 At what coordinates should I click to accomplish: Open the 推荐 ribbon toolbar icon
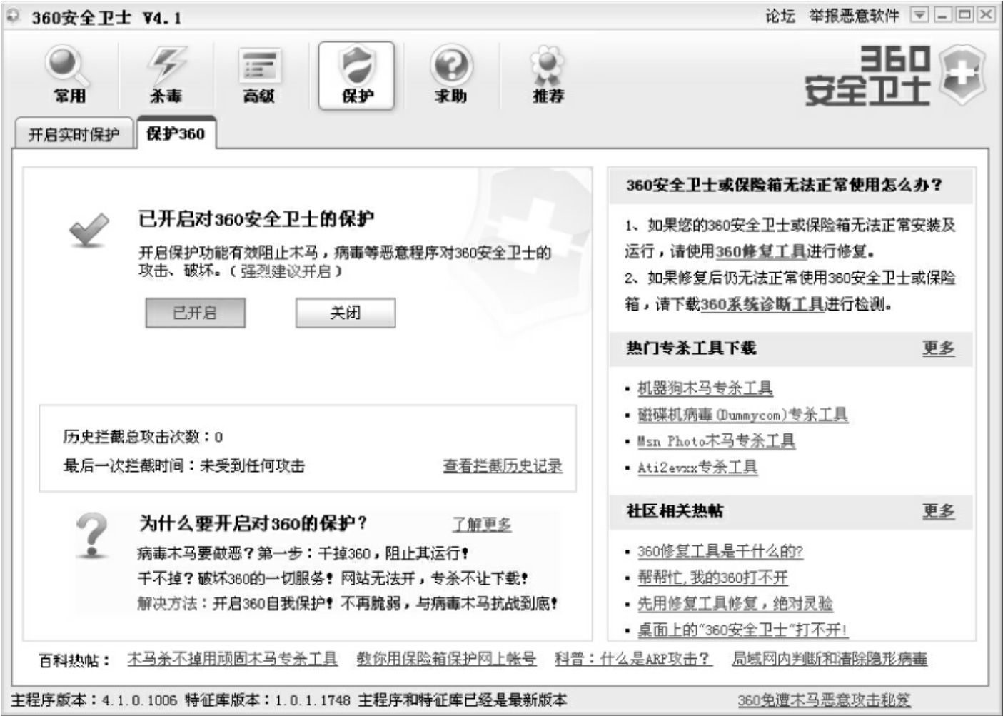click(548, 75)
